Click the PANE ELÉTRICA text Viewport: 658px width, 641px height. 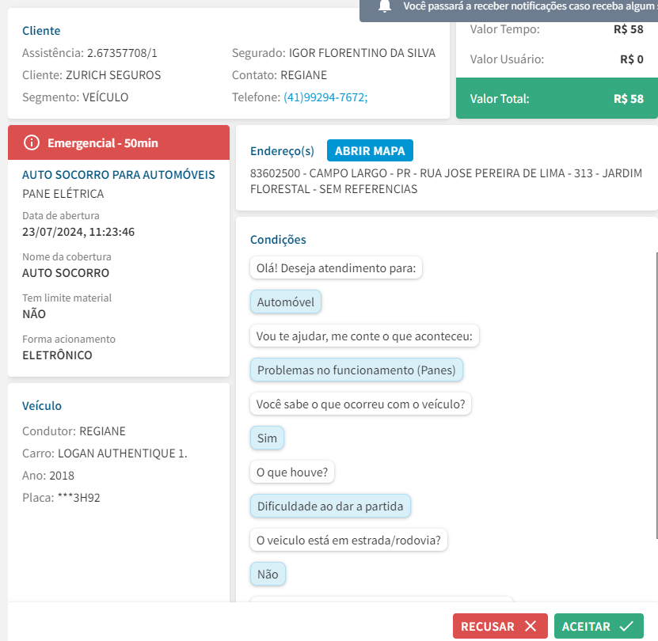click(x=63, y=194)
